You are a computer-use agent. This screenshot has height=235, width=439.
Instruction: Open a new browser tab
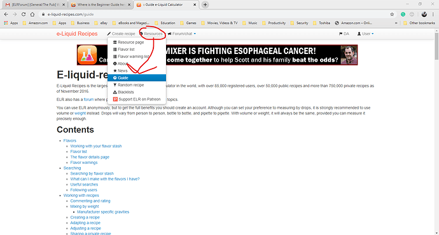click(205, 4)
